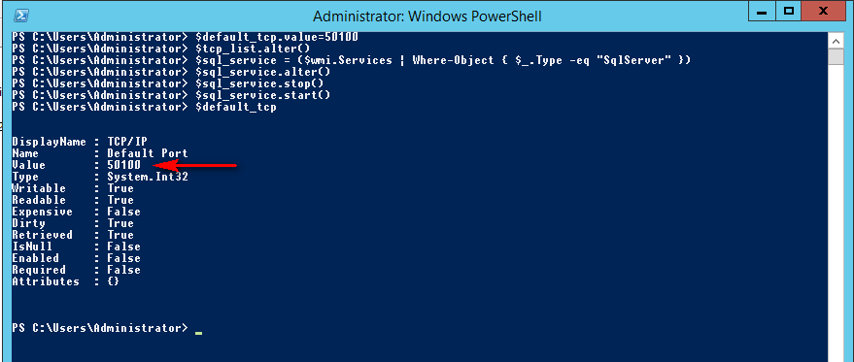Image resolution: width=854 pixels, height=362 pixels.
Task: Click the Type System.Int32 line
Action: [100, 177]
